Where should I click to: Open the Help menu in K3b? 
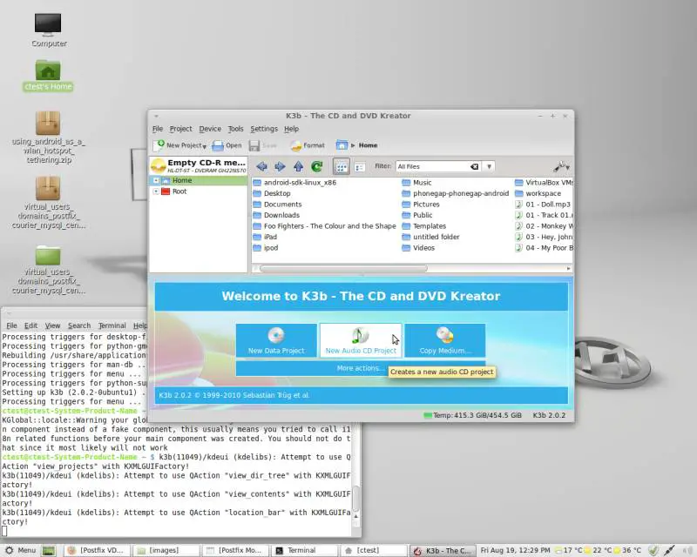(292, 129)
